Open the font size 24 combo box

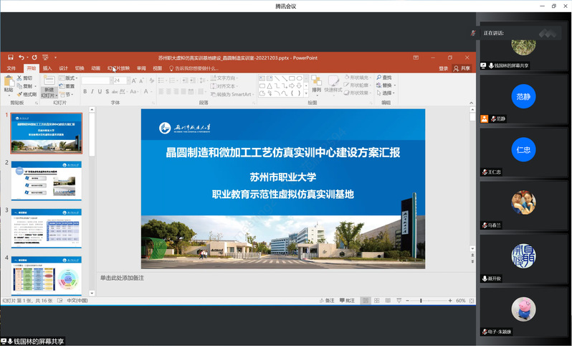121,80
